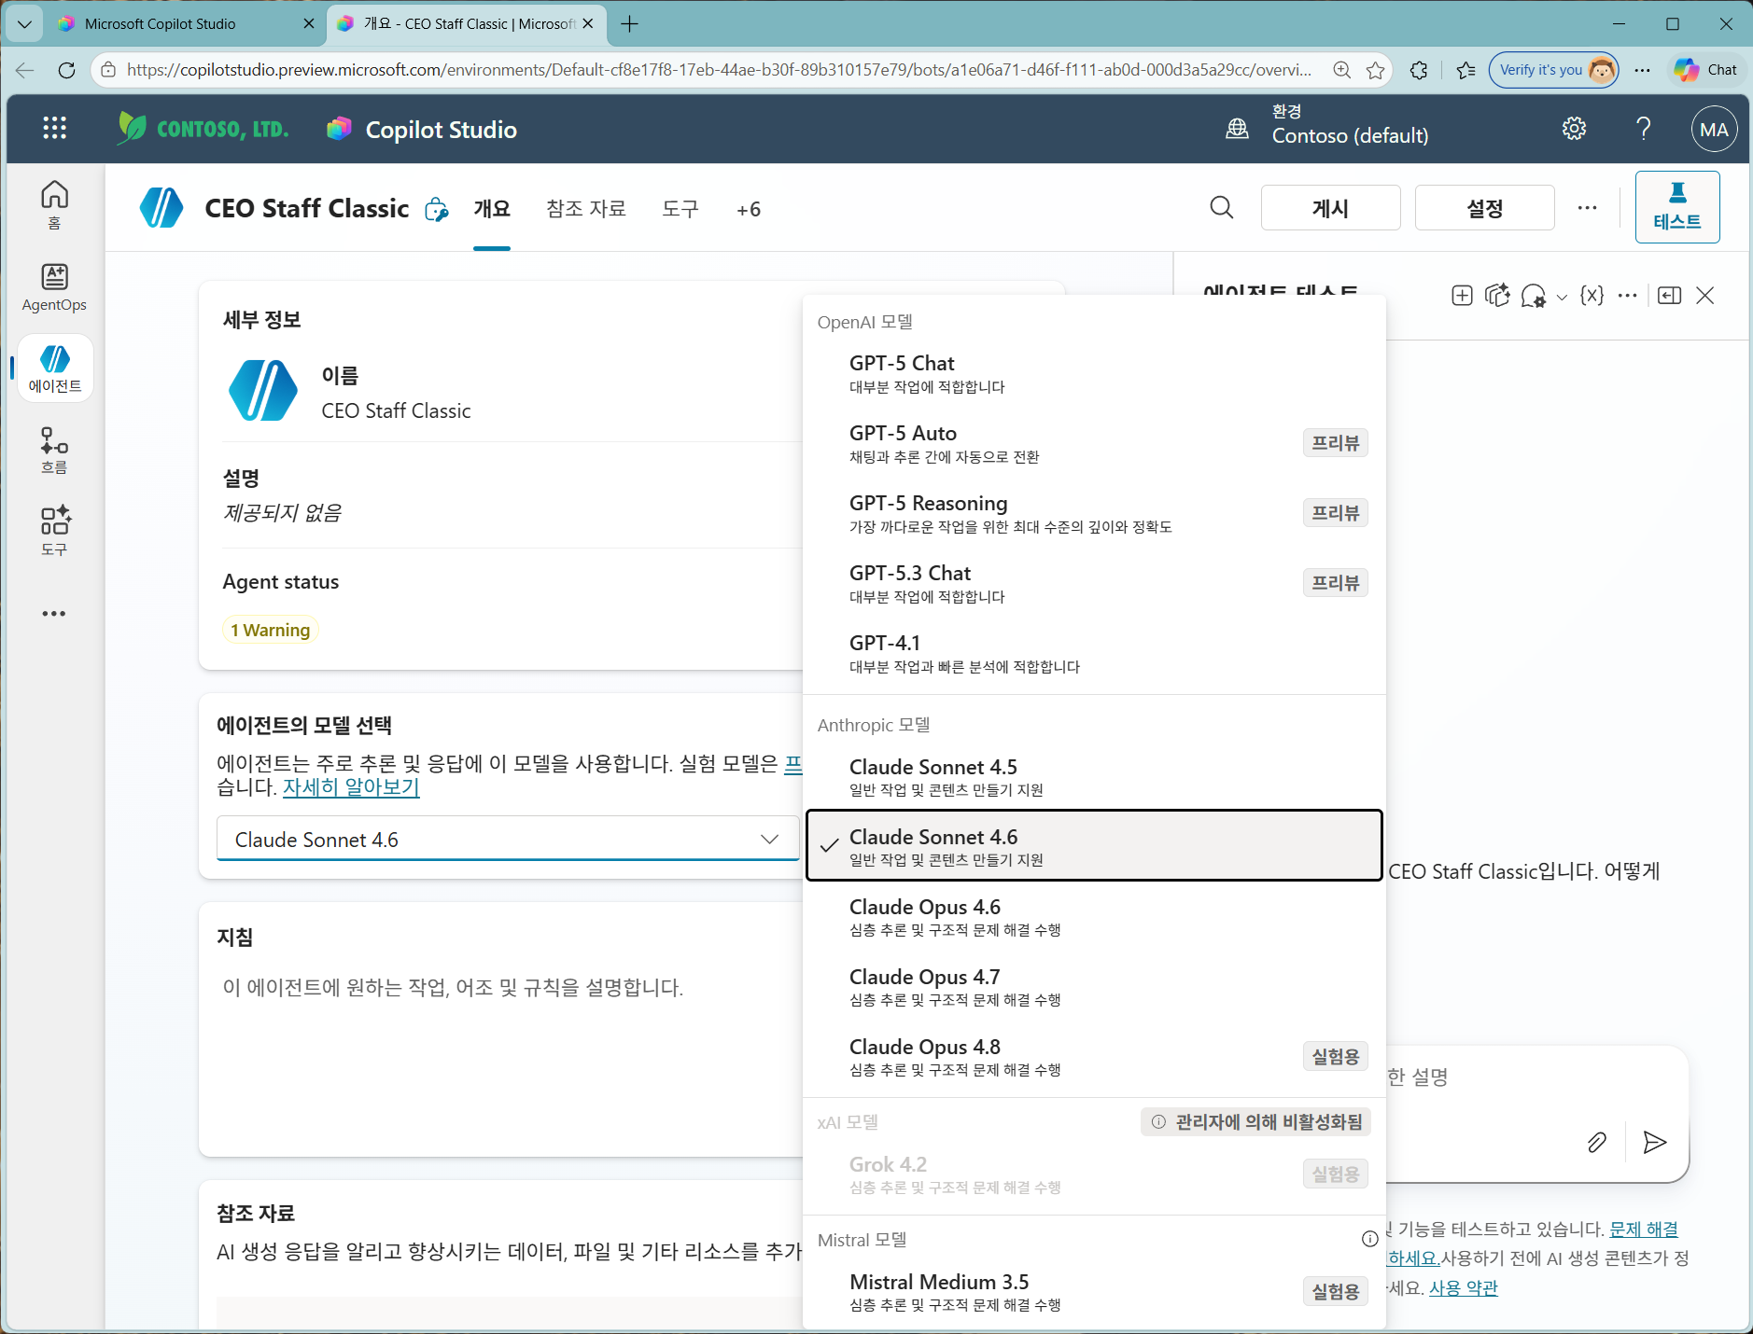Select GPT-4.1 model
The height and width of the screenshot is (1334, 1753).
[1094, 653]
